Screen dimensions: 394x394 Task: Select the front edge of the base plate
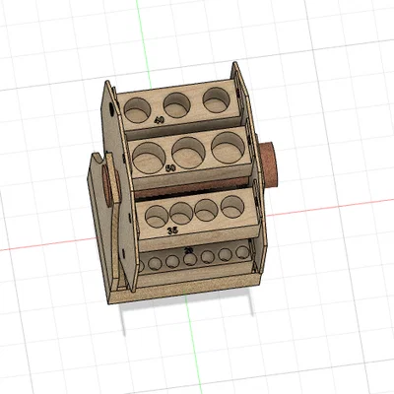click(185, 289)
